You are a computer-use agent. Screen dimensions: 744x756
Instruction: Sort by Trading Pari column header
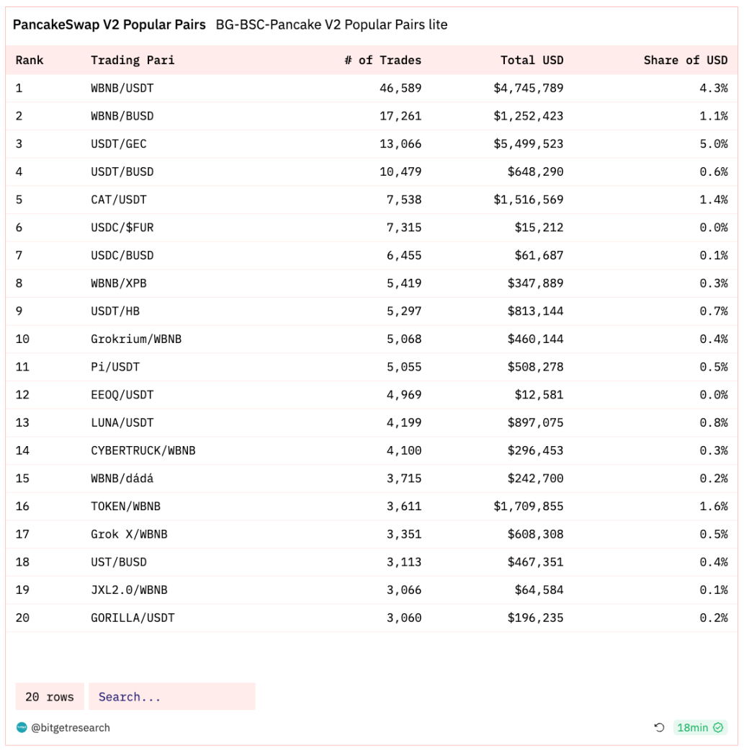tap(133, 61)
